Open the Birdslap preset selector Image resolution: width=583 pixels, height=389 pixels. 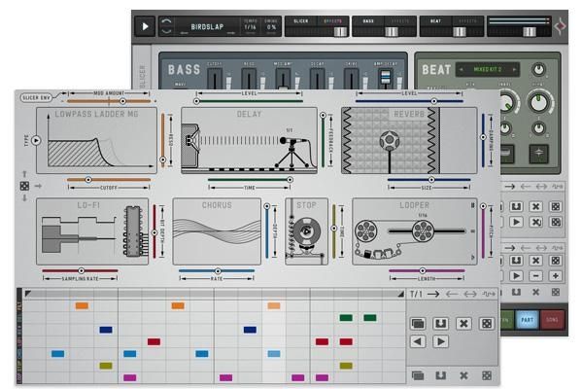(209, 26)
